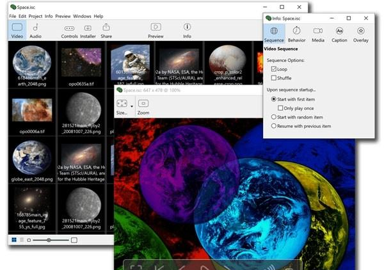Launch the Preview toolbar icon

(x=156, y=27)
